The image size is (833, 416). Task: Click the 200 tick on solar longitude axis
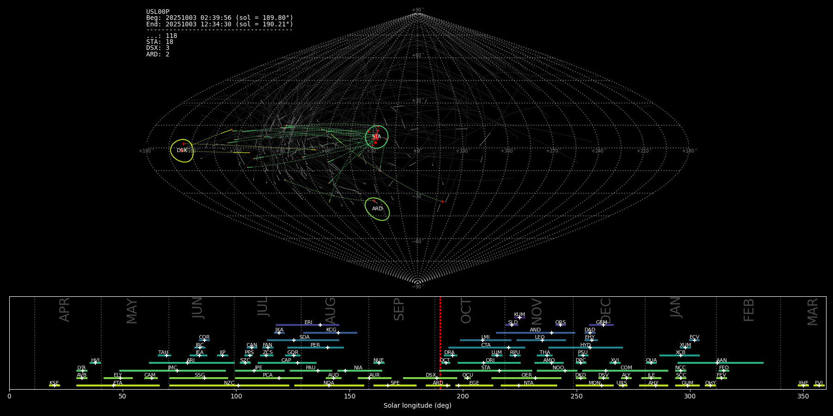point(463,396)
